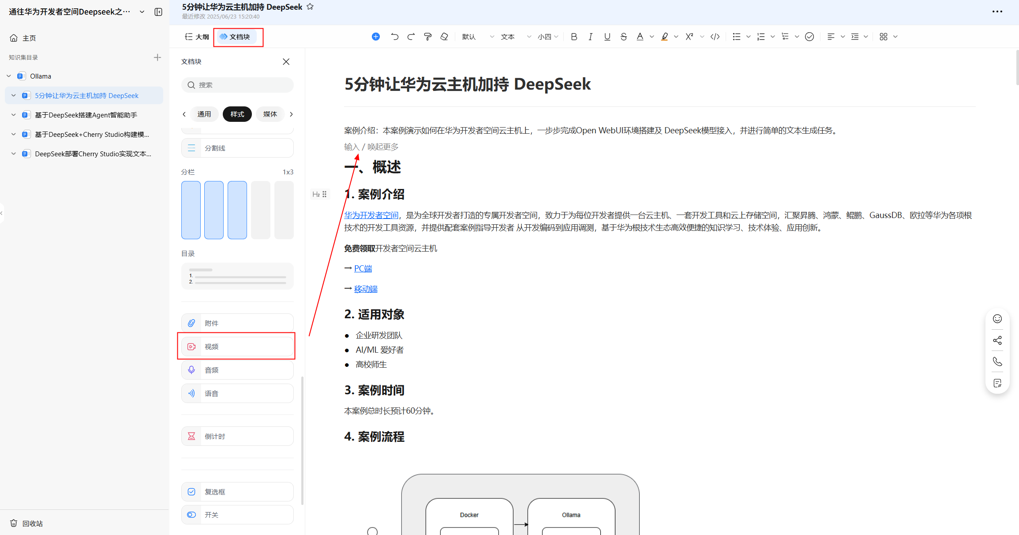Screen dimensions: 1019x535
Task: Adjust paragraph indent
Action: pos(855,37)
